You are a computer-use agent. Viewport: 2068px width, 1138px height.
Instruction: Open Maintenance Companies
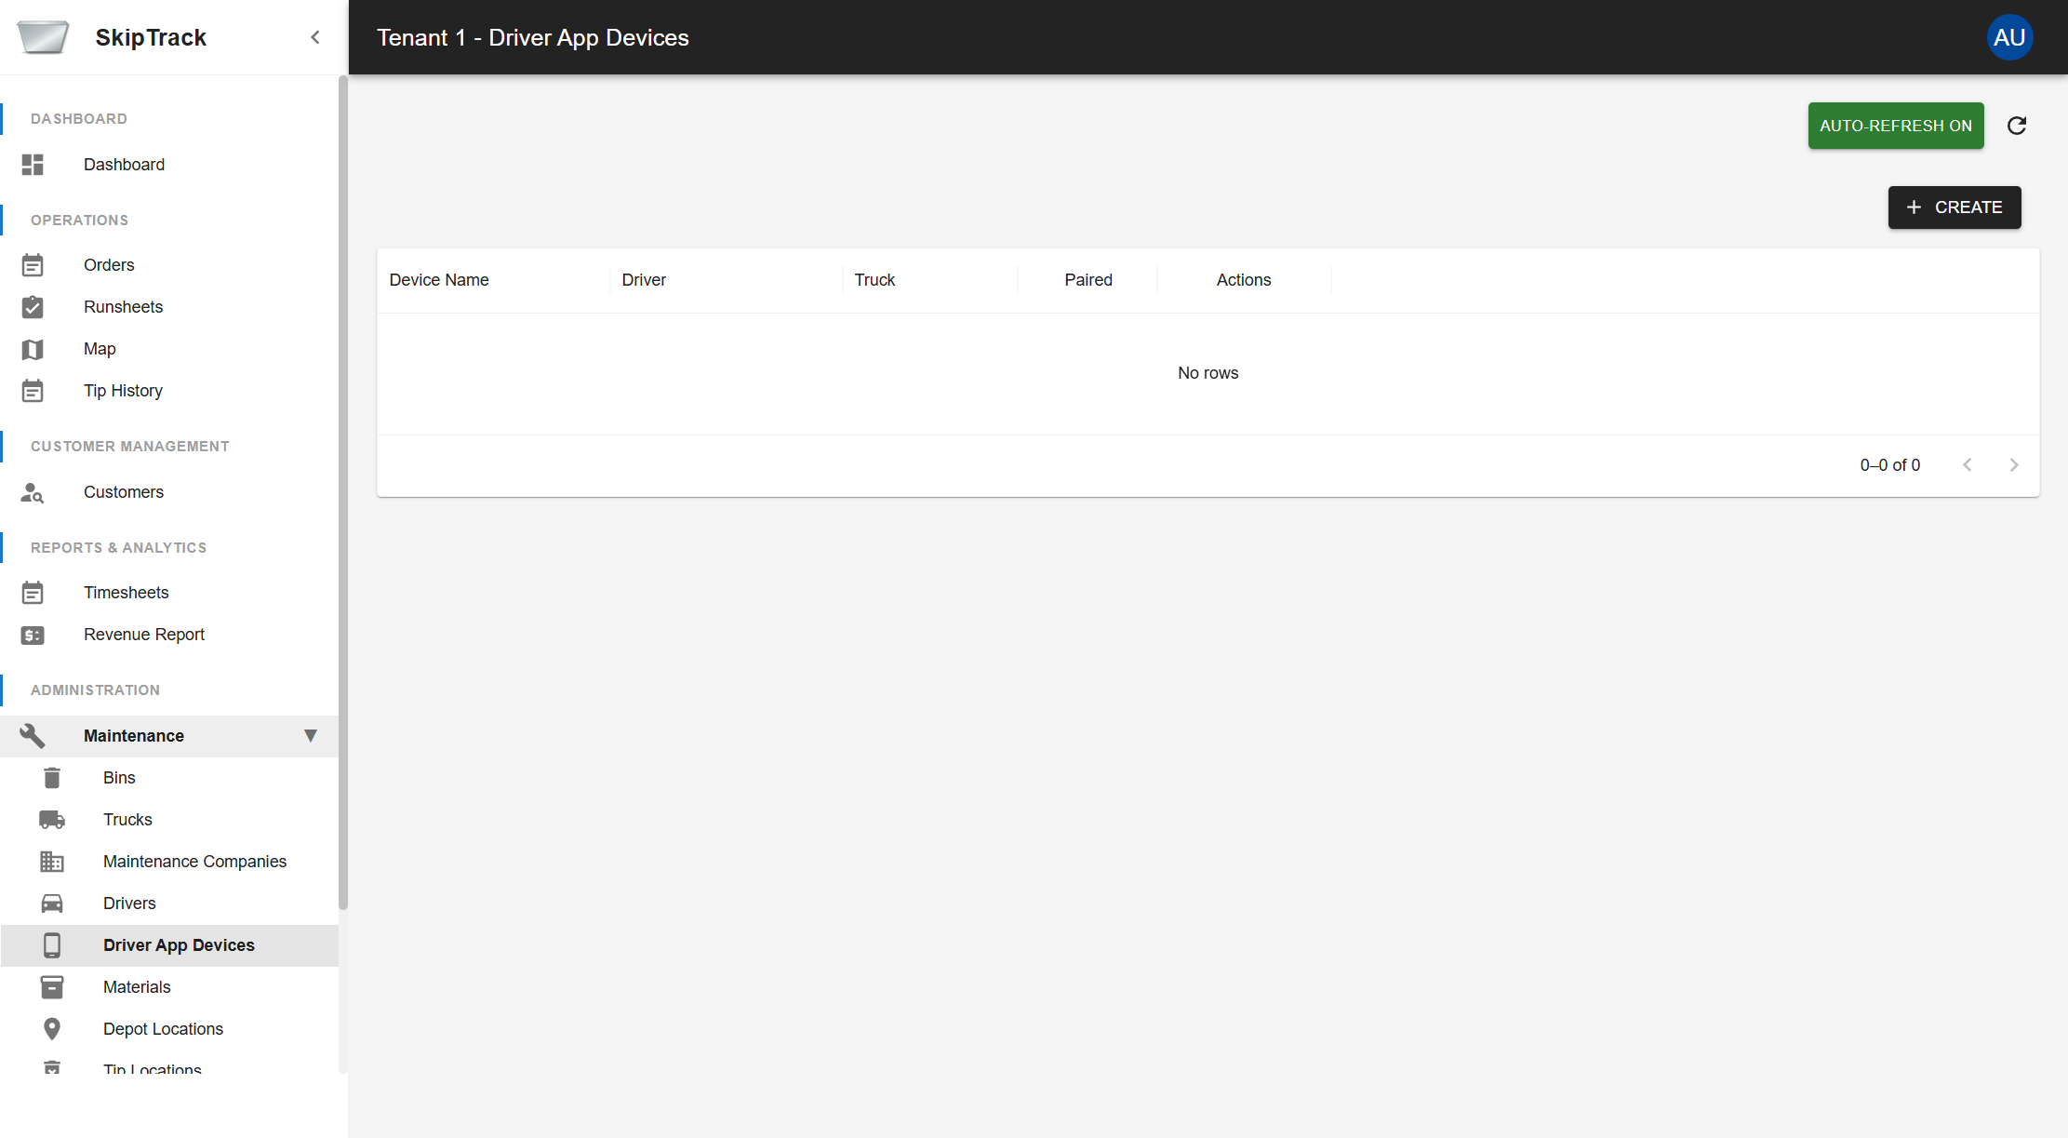pos(194,861)
